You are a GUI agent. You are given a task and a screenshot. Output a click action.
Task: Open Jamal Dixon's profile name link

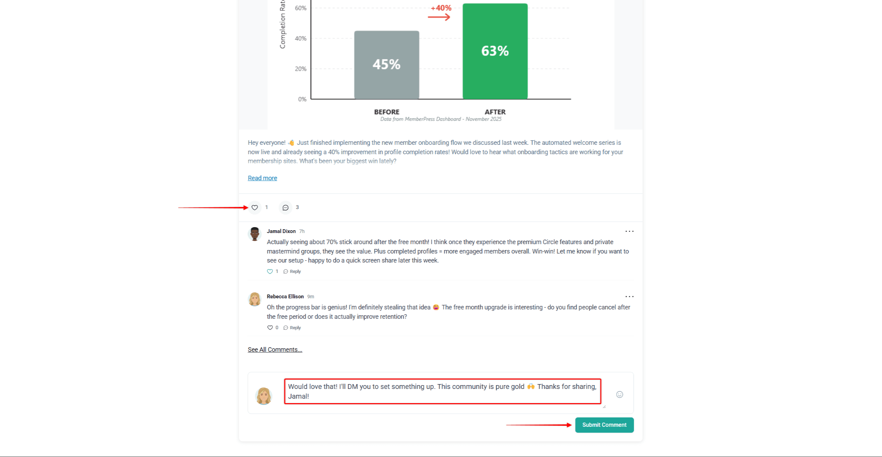[281, 231]
